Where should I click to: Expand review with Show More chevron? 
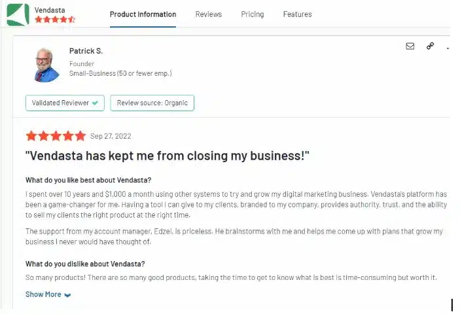67,295
